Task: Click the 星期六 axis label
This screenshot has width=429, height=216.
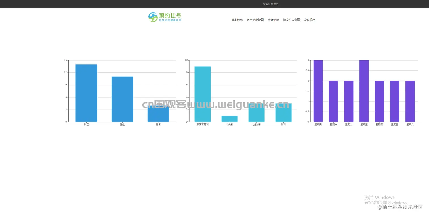Action: [410, 125]
